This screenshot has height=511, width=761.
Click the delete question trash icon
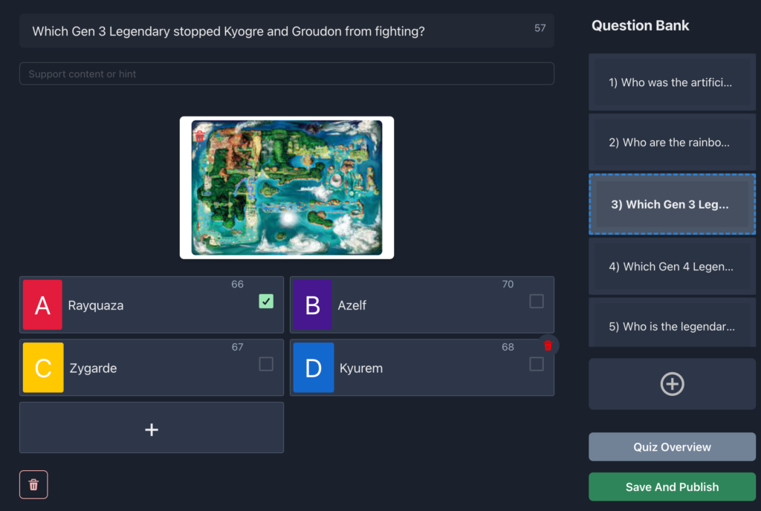pyautogui.click(x=33, y=484)
